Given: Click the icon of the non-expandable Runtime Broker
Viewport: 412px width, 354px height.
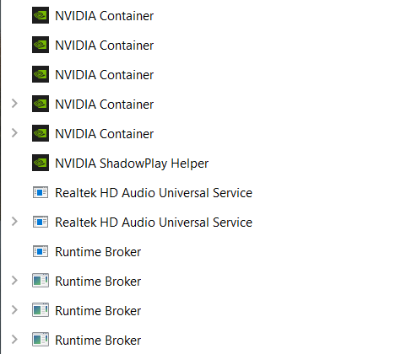Looking at the screenshot, I should (41, 251).
